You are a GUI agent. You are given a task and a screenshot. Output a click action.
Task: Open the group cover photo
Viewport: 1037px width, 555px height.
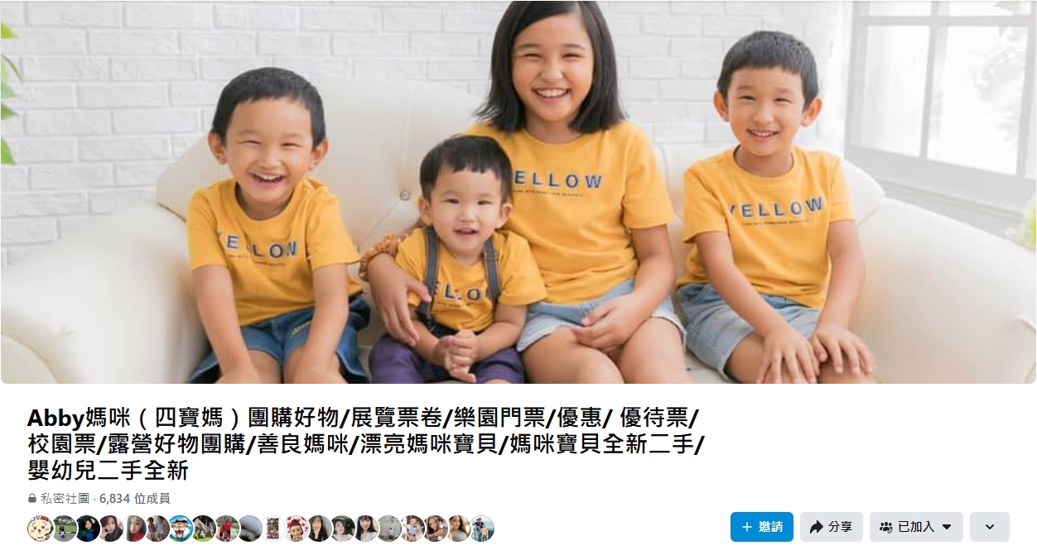click(518, 192)
